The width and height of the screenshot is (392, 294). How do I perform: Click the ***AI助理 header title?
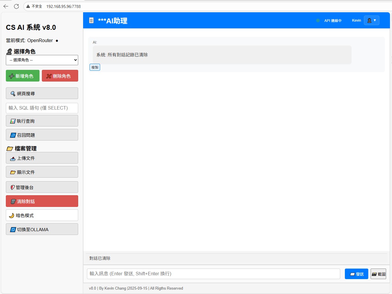pyautogui.click(x=113, y=21)
